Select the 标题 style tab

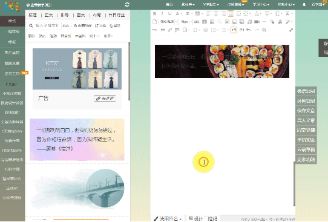[33, 15]
